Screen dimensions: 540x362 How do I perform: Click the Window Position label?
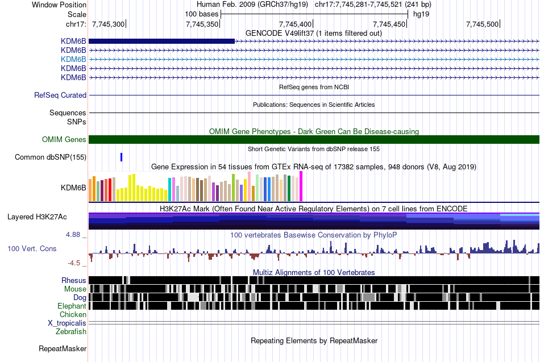click(59, 5)
